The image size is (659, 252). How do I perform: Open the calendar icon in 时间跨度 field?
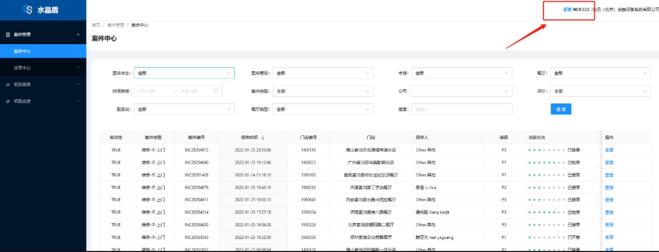pos(216,91)
